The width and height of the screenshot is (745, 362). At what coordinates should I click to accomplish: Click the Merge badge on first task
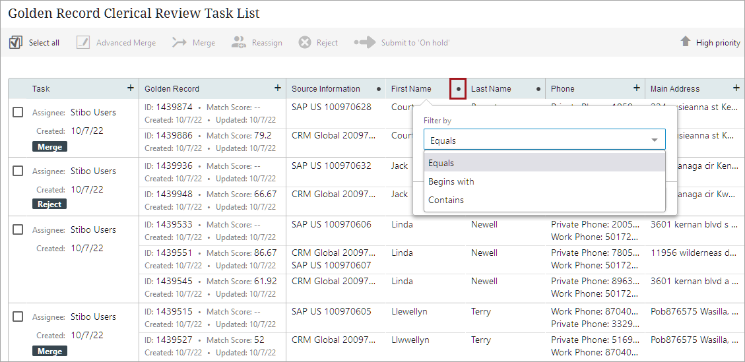point(49,147)
